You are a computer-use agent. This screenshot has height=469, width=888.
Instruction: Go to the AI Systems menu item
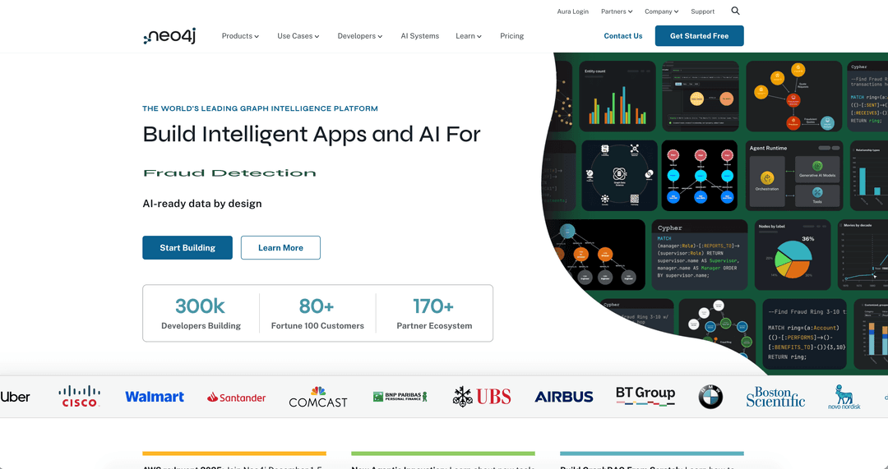point(419,36)
